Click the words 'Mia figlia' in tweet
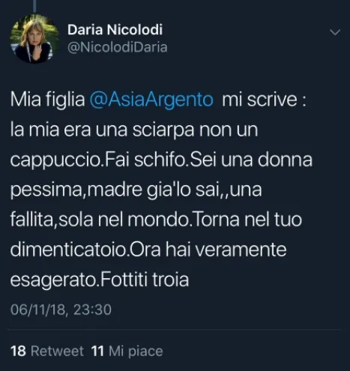350x371 pixels. pos(47,100)
